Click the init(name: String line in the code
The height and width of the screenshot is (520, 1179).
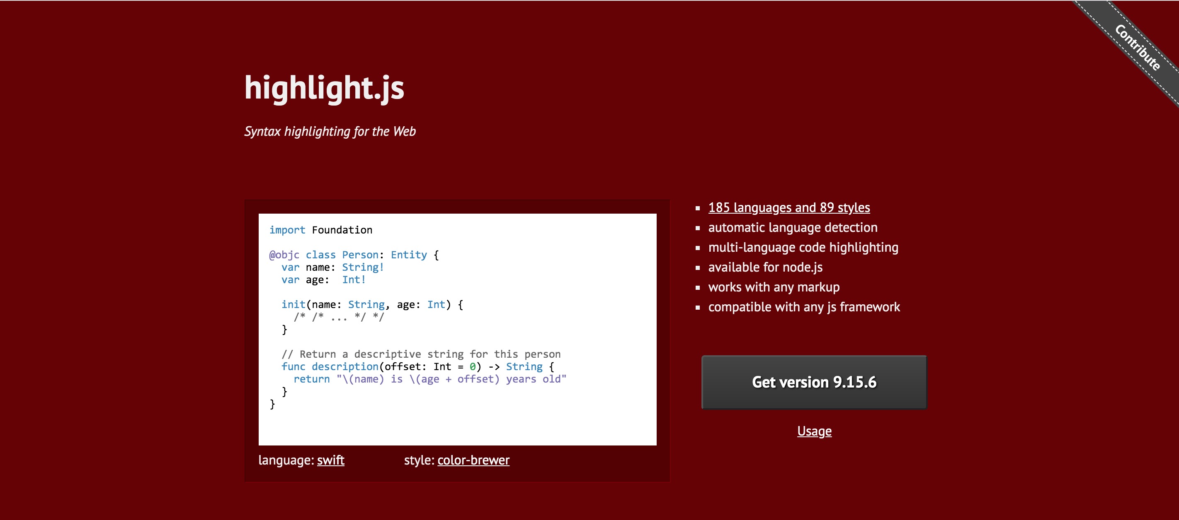[x=371, y=304]
